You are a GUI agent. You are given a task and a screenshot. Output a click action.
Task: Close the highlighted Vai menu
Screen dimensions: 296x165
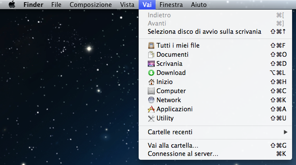pyautogui.click(x=147, y=4)
